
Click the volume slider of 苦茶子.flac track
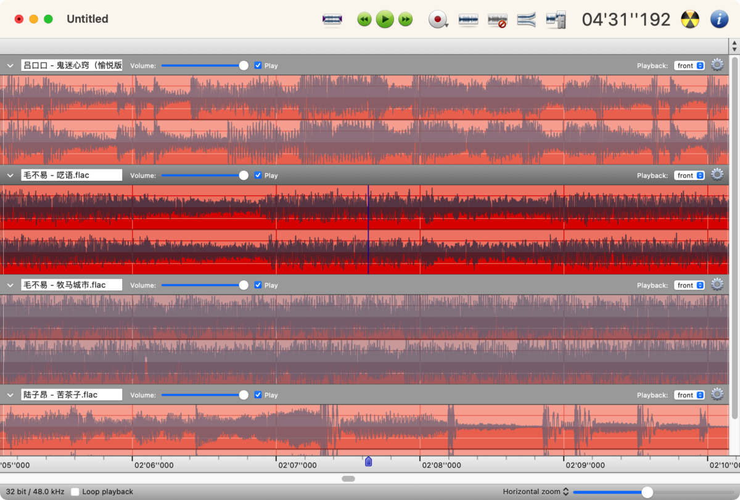(205, 395)
